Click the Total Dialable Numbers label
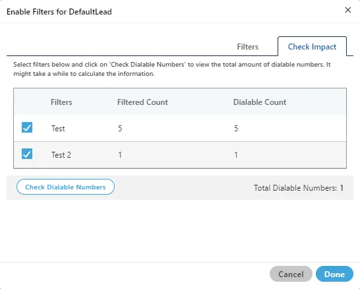Screen dimensions: 360x289 click(295, 188)
